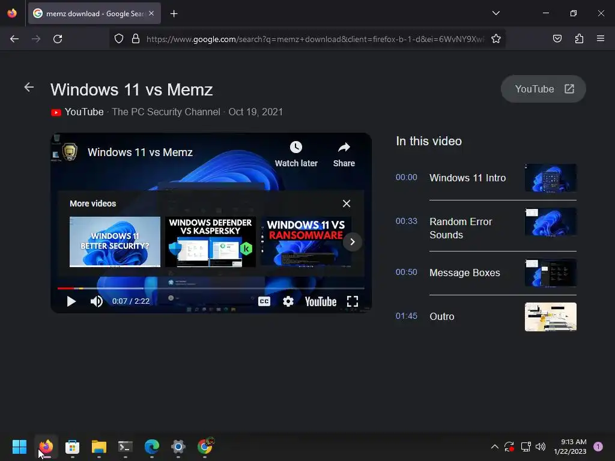Image resolution: width=615 pixels, height=461 pixels.
Task: Open File Explorer from taskbar
Action: (99, 447)
